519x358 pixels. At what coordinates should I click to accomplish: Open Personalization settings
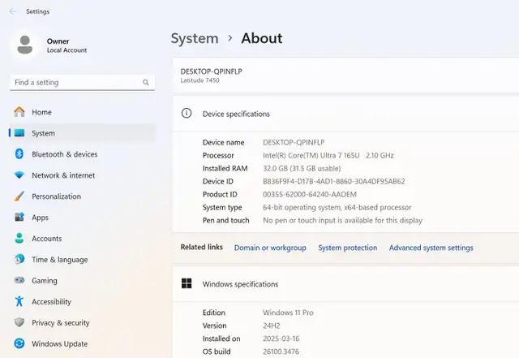pyautogui.click(x=82, y=196)
